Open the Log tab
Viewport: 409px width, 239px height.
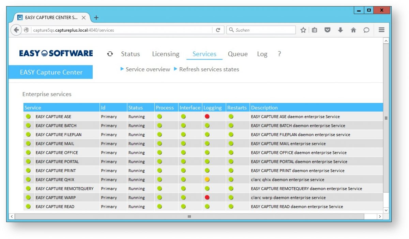(x=262, y=54)
